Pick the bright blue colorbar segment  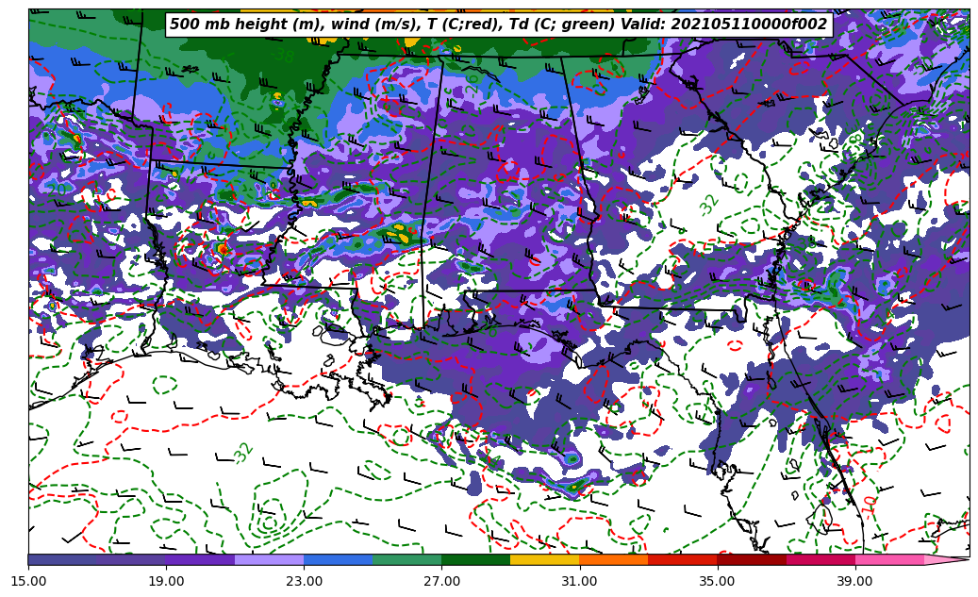tap(338, 559)
